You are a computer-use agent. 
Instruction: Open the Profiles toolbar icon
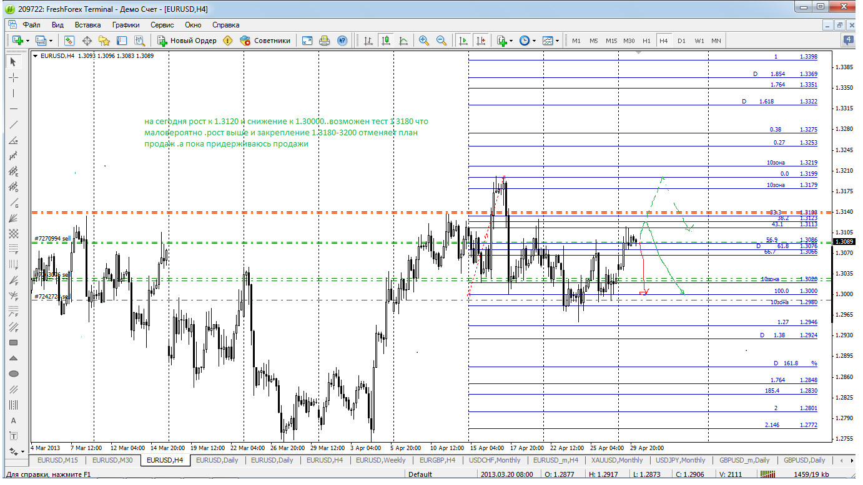(x=41, y=41)
